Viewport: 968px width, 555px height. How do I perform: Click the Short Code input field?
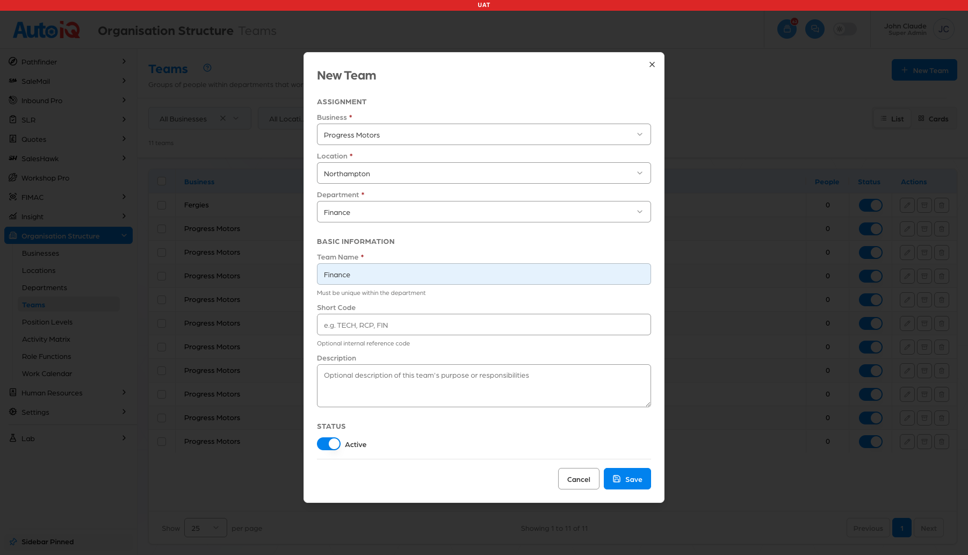coord(484,325)
